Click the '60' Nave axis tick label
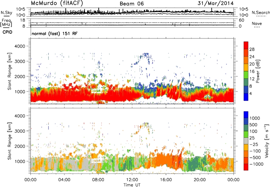270x187 pixels. (x=242, y=20)
